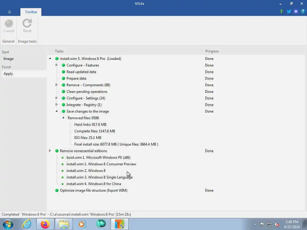
Task: Click the NTLite taskbar icon
Action: pos(120,224)
